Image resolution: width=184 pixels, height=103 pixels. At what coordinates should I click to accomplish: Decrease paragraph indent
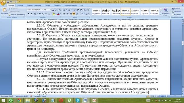78,10
